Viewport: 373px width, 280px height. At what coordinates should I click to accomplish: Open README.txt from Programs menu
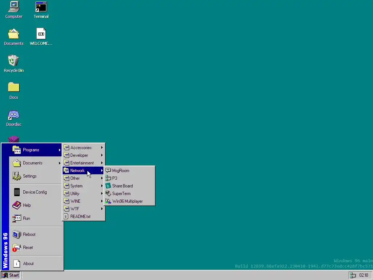(x=83, y=217)
